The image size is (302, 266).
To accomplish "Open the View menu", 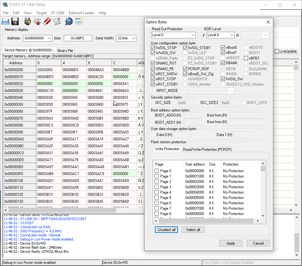I will tap(27, 13).
